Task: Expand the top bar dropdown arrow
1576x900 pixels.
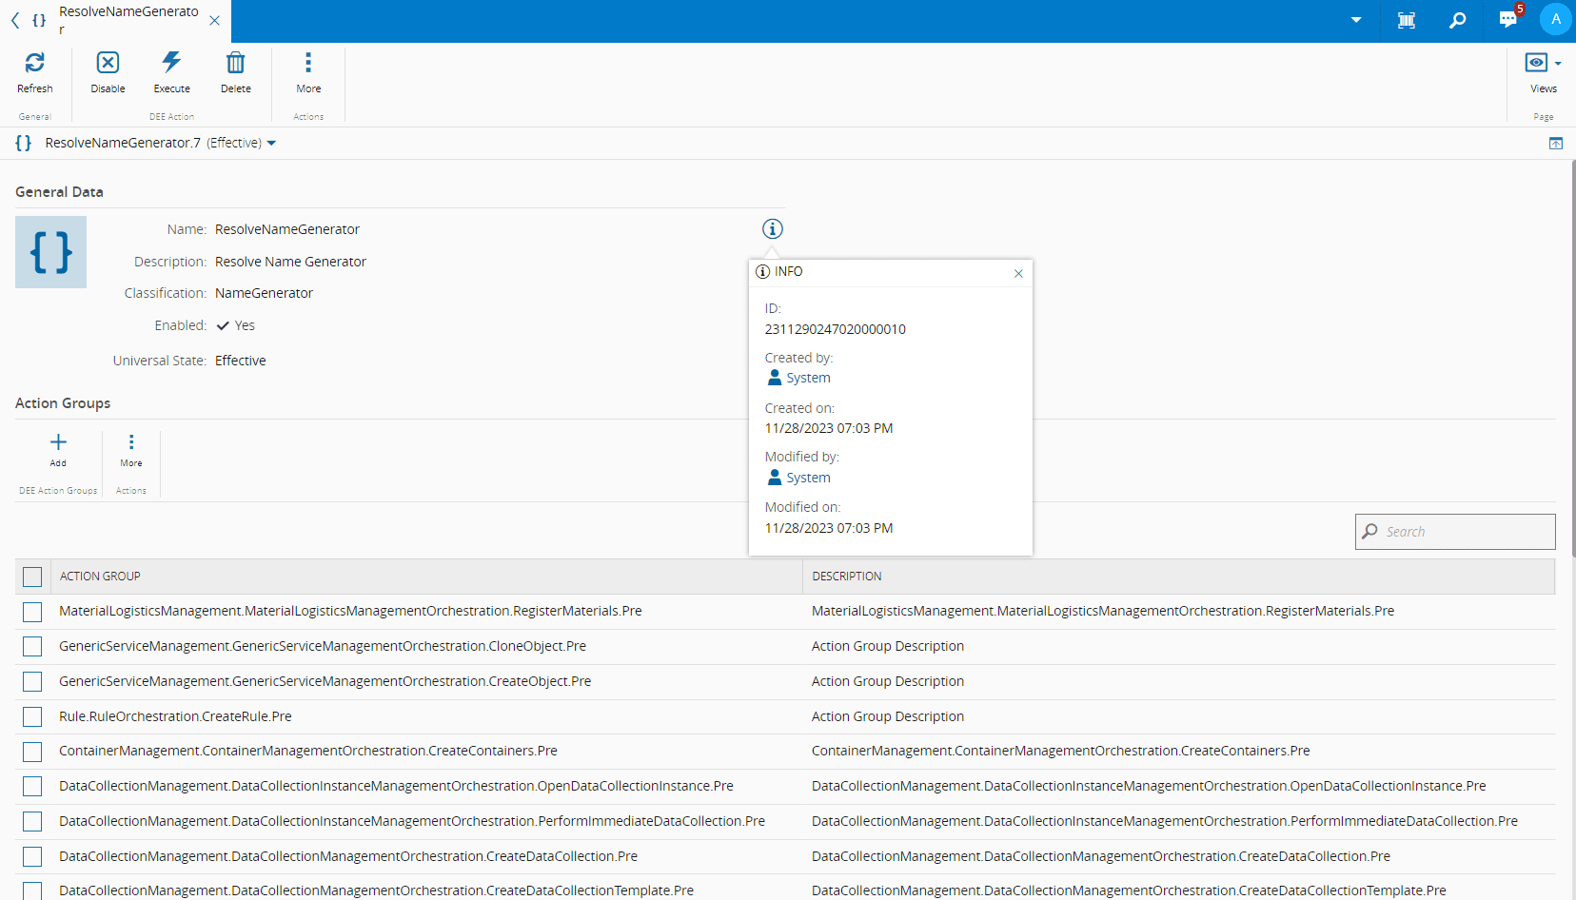Action: pos(1356,20)
